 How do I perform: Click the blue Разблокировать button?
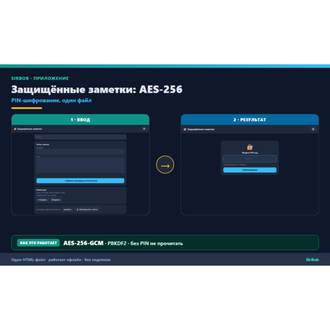click(x=250, y=170)
